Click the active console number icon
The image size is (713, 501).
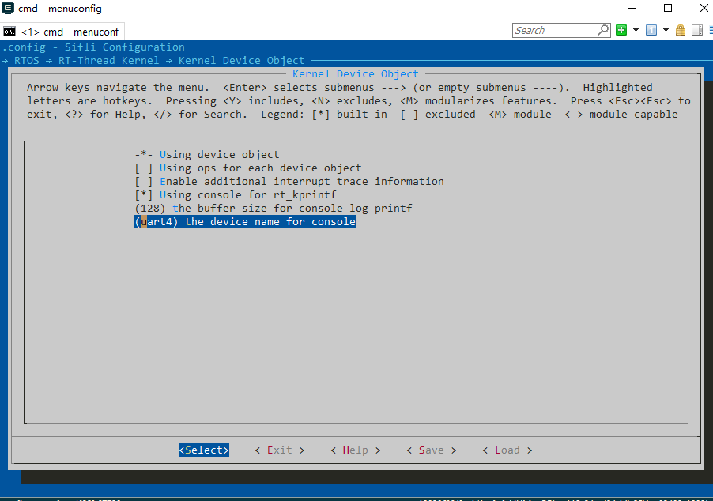(x=651, y=31)
